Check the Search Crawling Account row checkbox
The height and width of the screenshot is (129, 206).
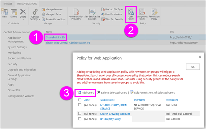tap(80, 113)
